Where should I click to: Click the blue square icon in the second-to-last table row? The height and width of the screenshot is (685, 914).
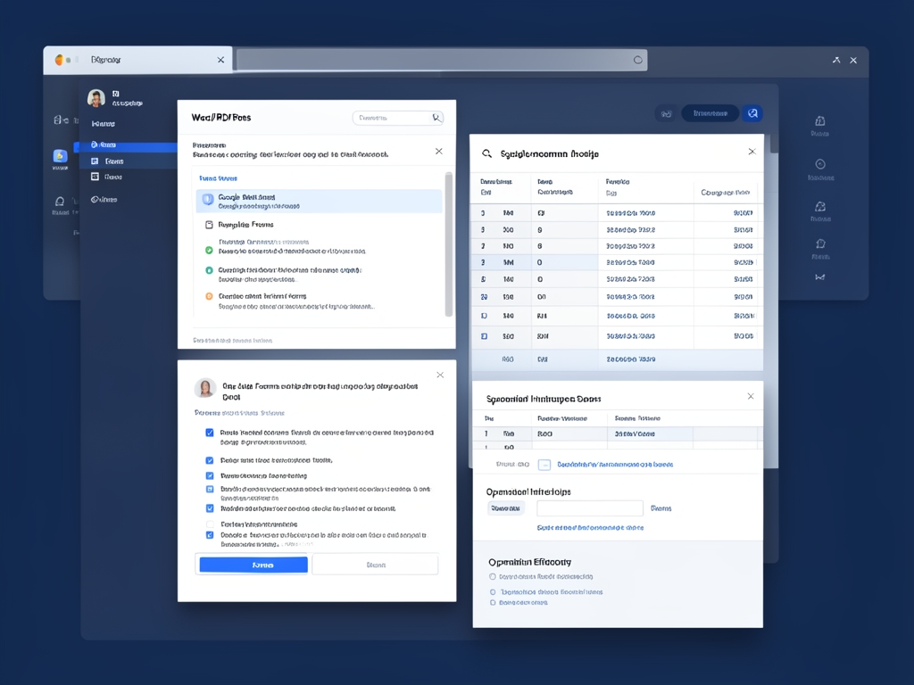point(484,336)
